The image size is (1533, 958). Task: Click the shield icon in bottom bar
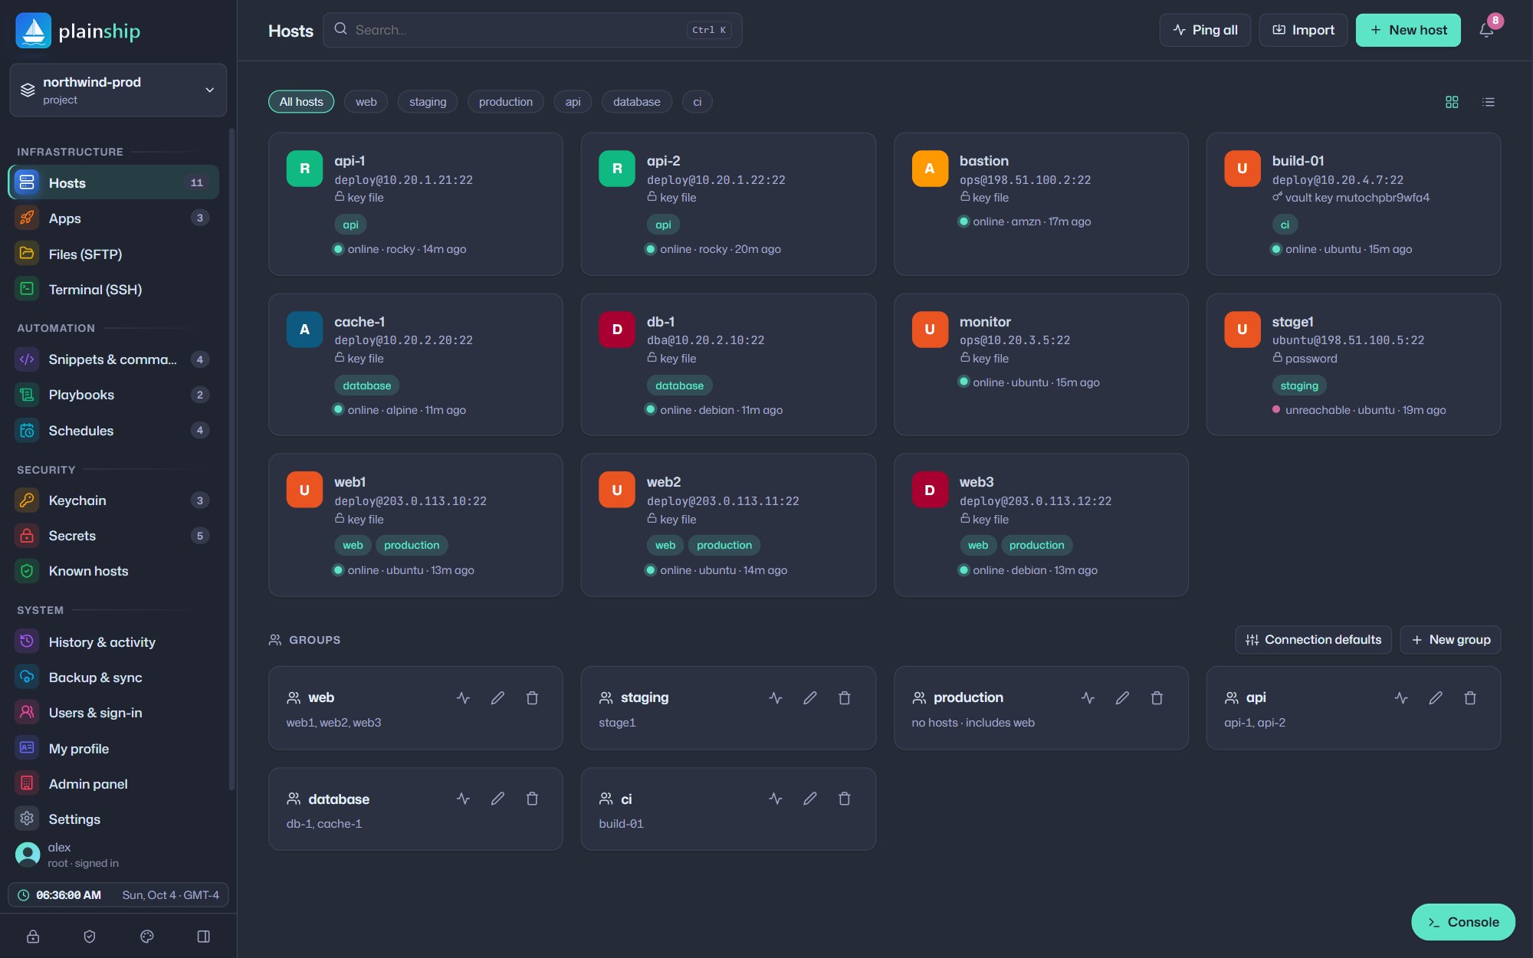tap(90, 937)
